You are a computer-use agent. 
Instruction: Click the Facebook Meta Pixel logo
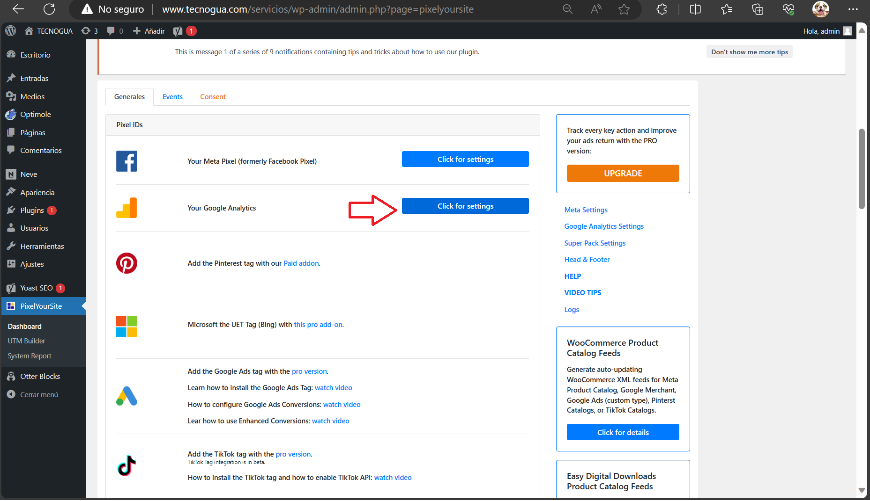126,161
